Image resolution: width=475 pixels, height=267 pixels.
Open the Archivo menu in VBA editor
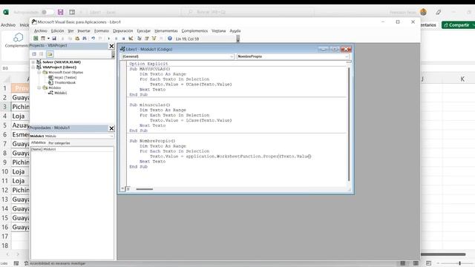[x=41, y=31]
